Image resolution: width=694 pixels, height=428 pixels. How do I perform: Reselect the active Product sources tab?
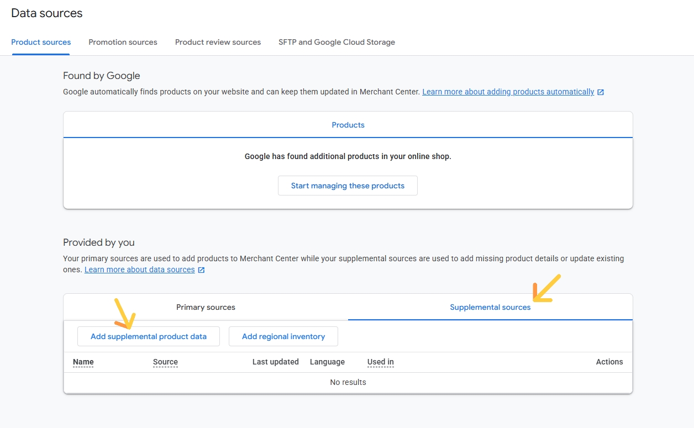point(41,42)
